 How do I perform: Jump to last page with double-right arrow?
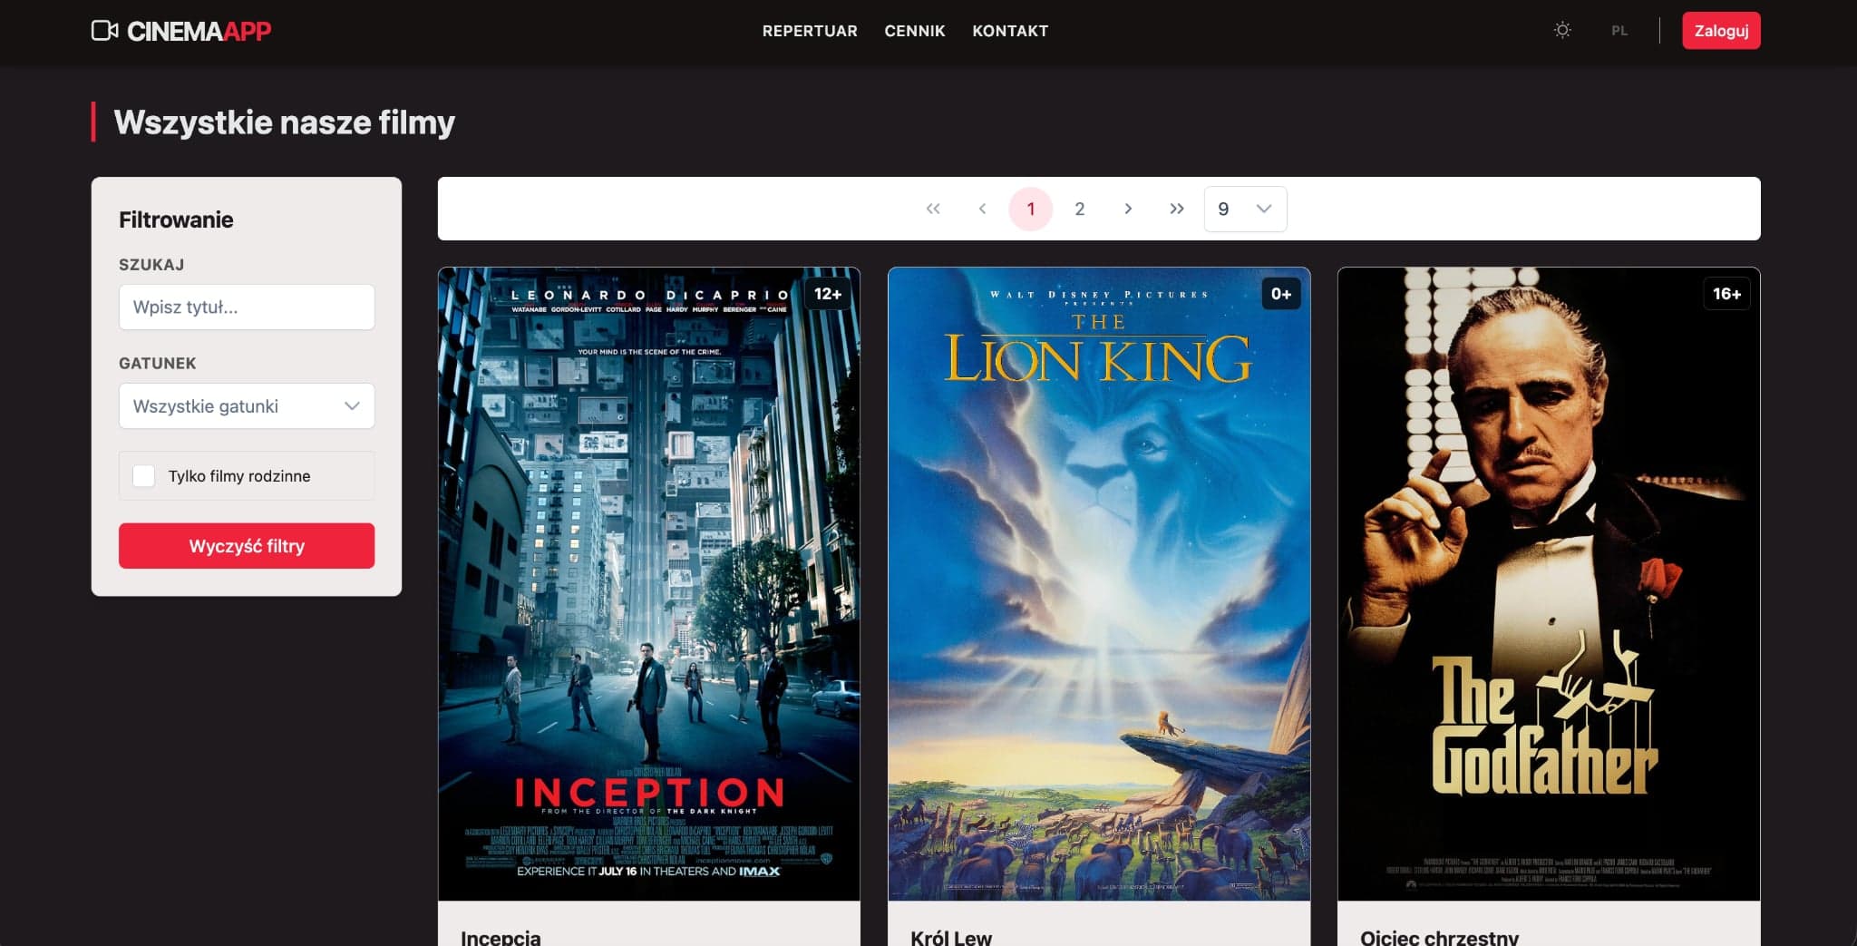[1177, 208]
